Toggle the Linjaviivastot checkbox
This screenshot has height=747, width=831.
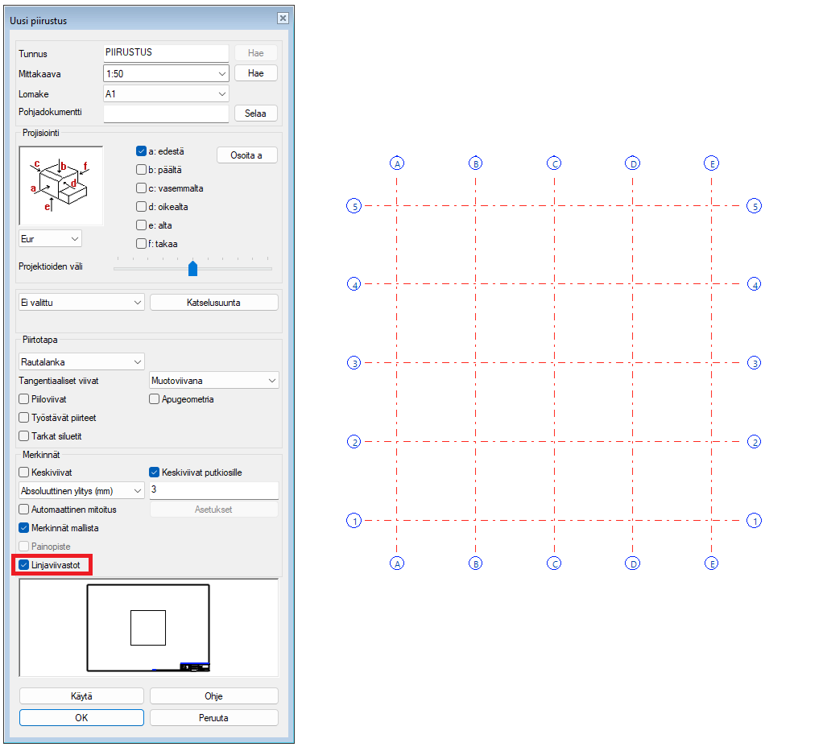24,565
